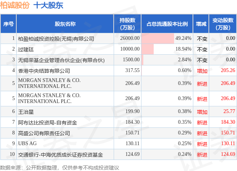Image resolution: width=237 pixels, height=171 pixels.
Task: Click the 持股数(万股) column header
Action: click(127, 24)
